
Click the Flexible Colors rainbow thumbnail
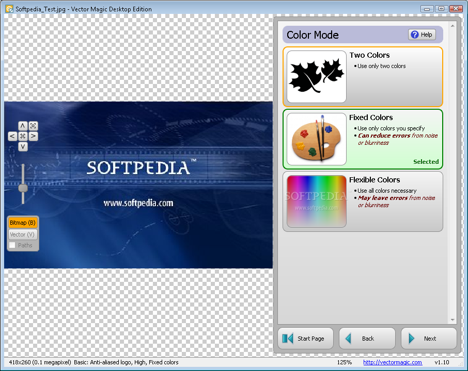tap(316, 201)
